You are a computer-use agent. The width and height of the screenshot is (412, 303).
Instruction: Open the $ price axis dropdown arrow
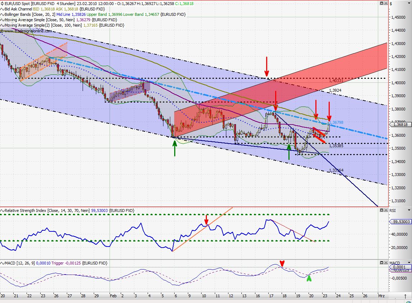[409, 4]
